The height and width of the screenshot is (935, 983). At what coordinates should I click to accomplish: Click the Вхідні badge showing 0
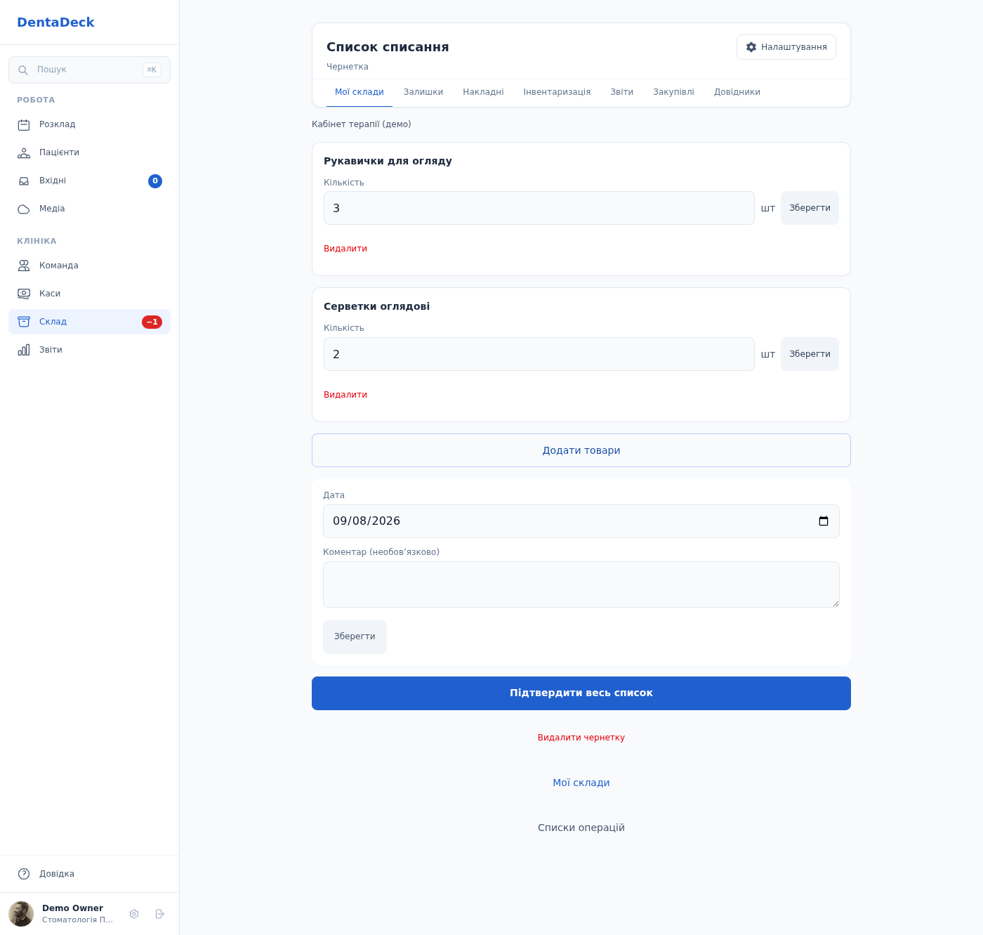[x=155, y=181]
